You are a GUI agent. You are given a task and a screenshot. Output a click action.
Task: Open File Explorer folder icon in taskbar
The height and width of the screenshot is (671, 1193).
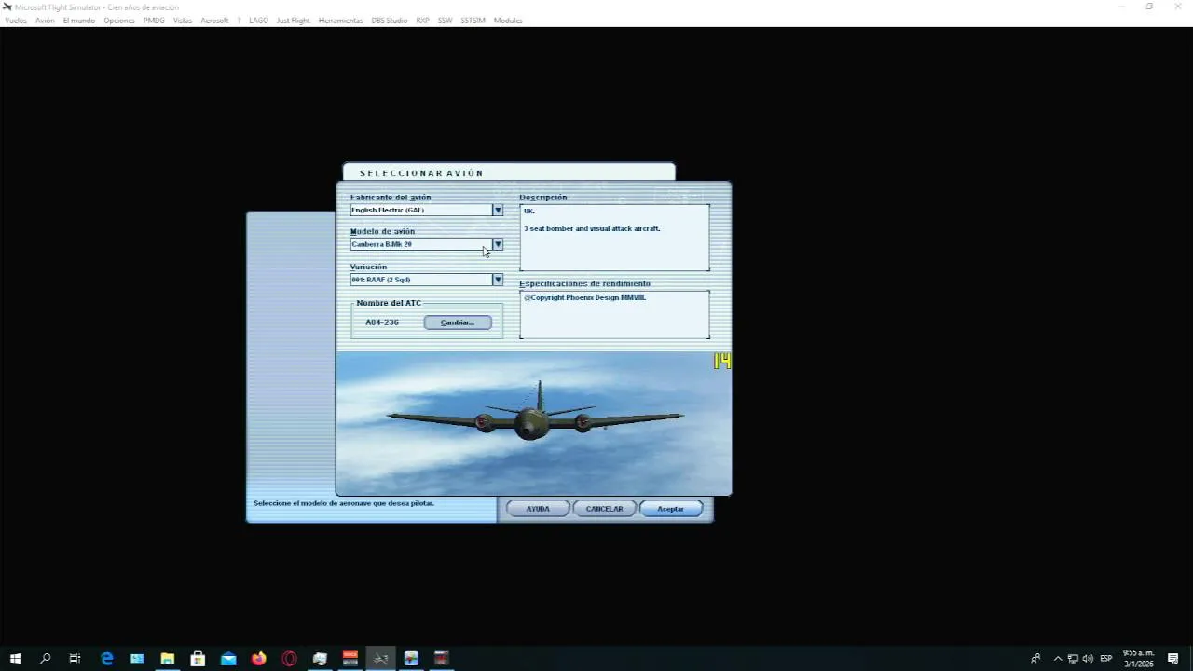(168, 659)
